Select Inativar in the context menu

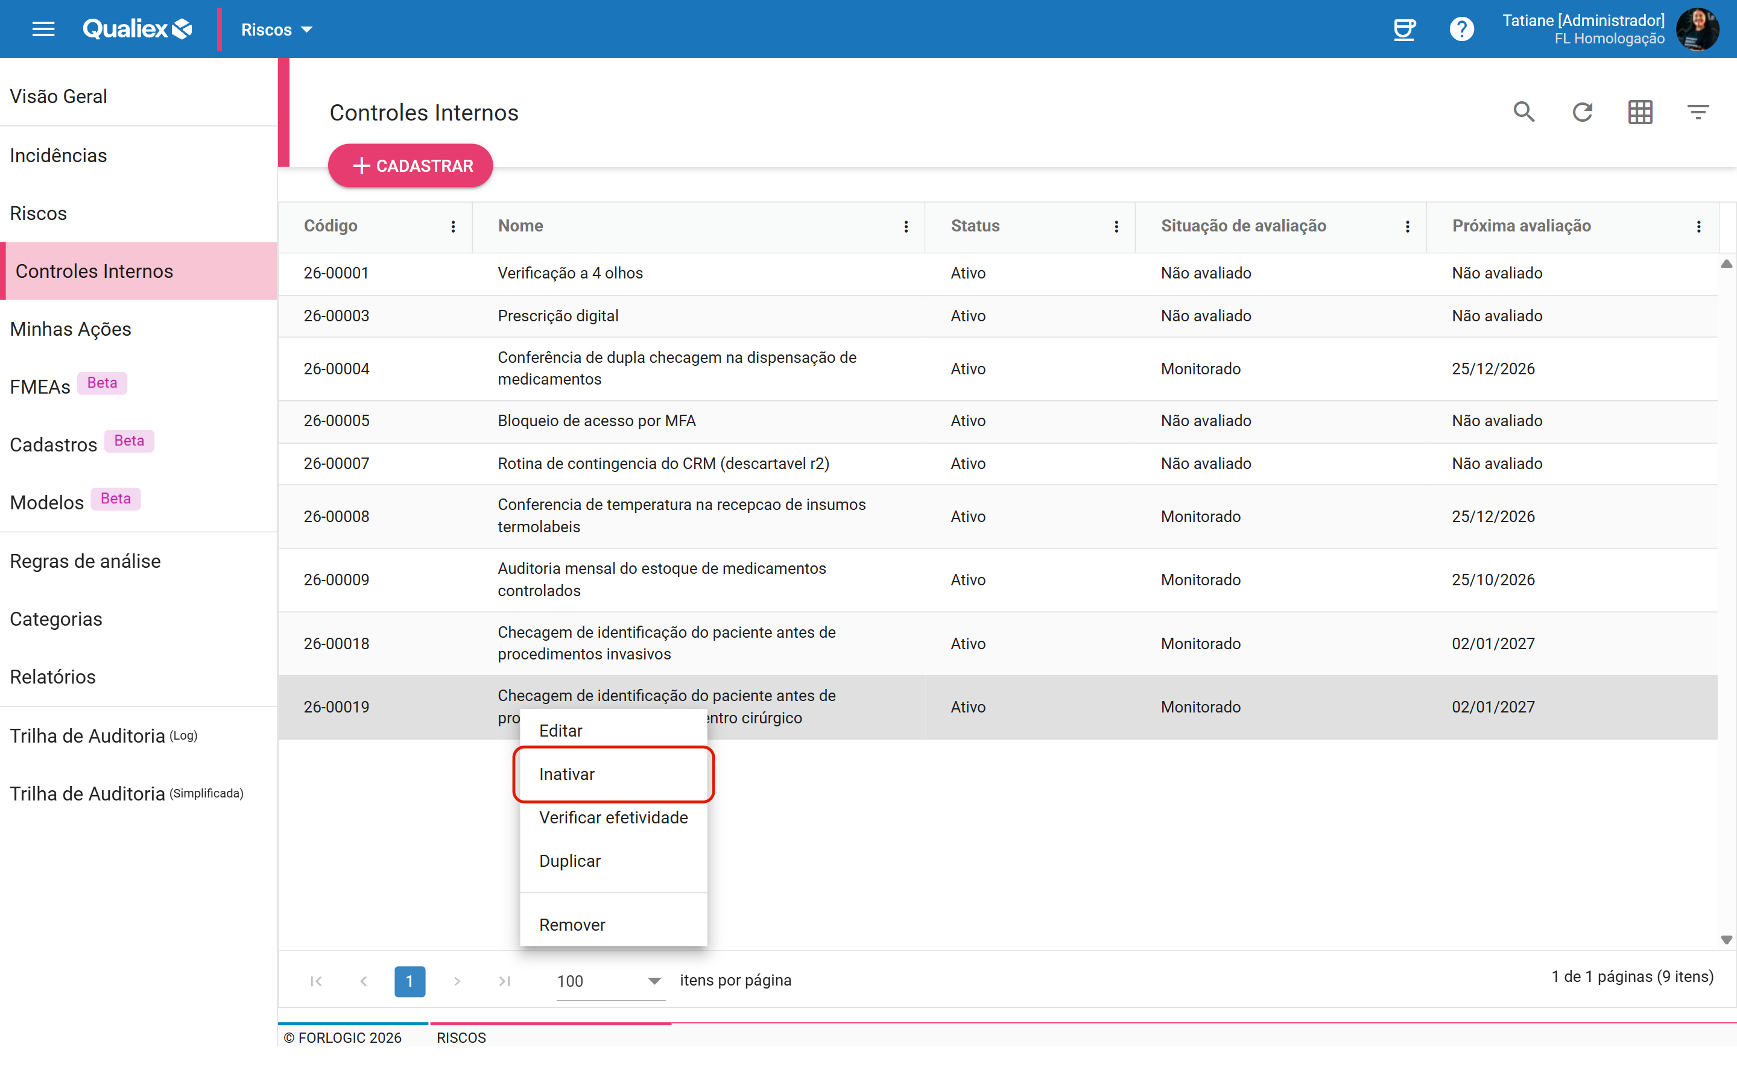click(613, 775)
